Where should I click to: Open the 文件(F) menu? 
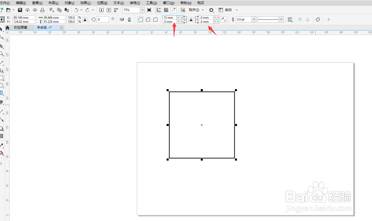point(5,3)
